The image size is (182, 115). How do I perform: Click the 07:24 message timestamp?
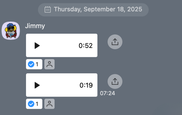(107, 93)
